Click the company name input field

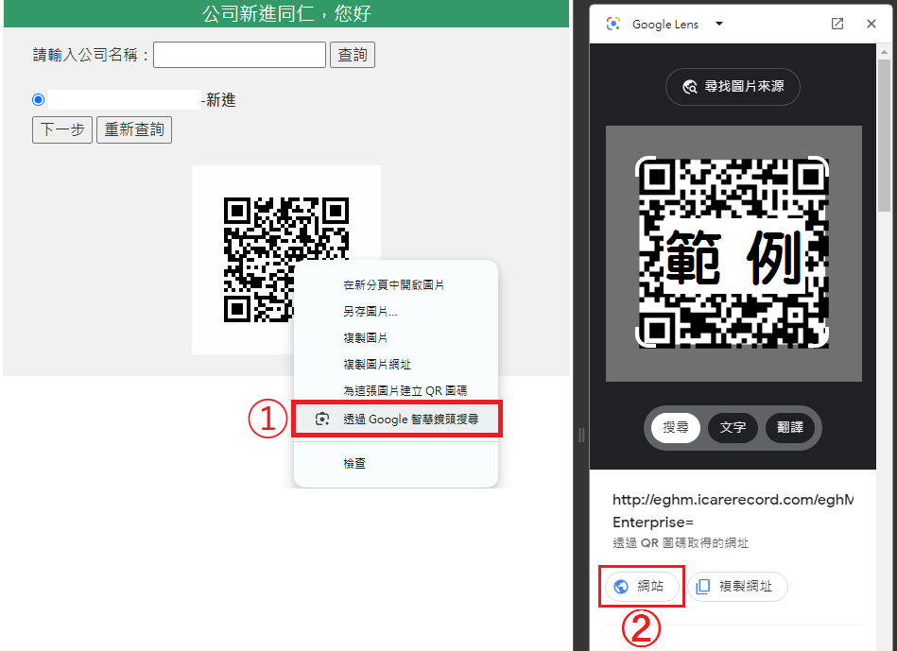(x=240, y=55)
